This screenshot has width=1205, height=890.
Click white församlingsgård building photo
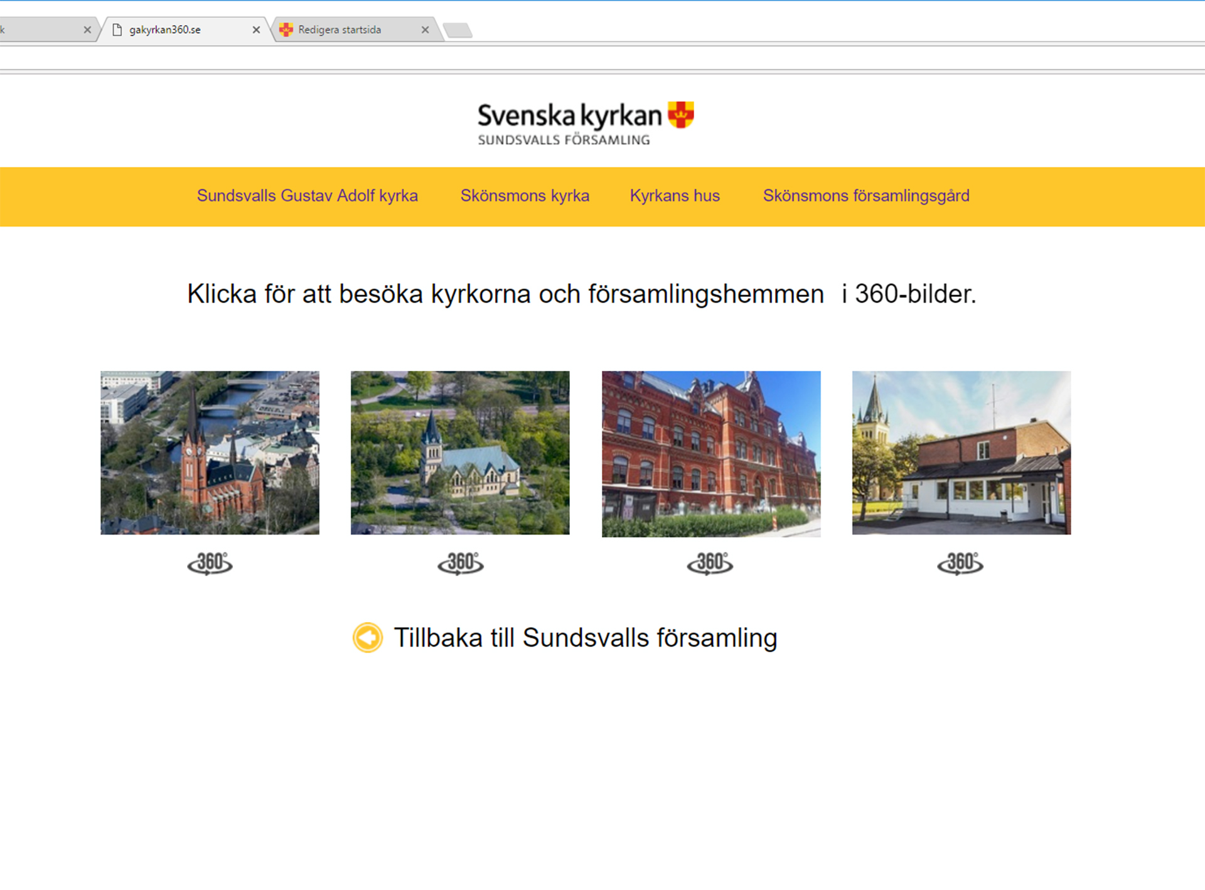click(961, 453)
